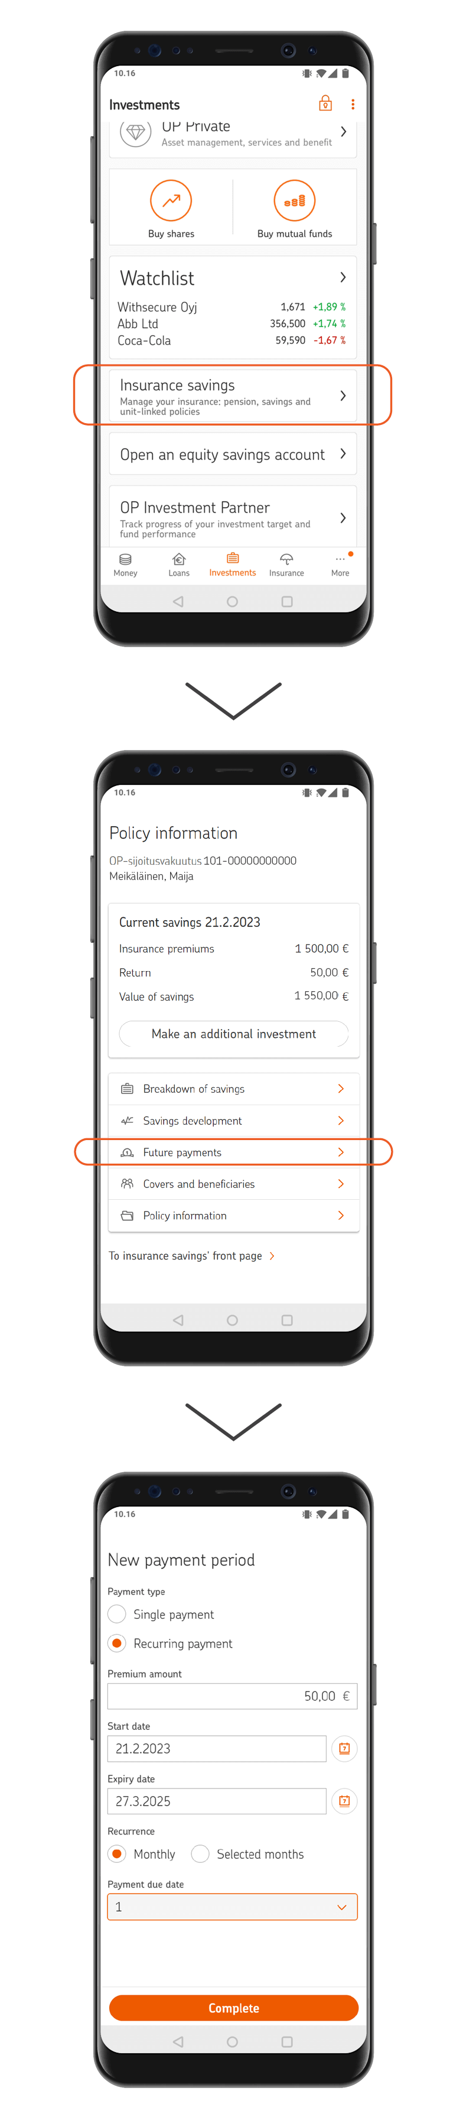Open Future payments chevron

pyautogui.click(x=340, y=1152)
